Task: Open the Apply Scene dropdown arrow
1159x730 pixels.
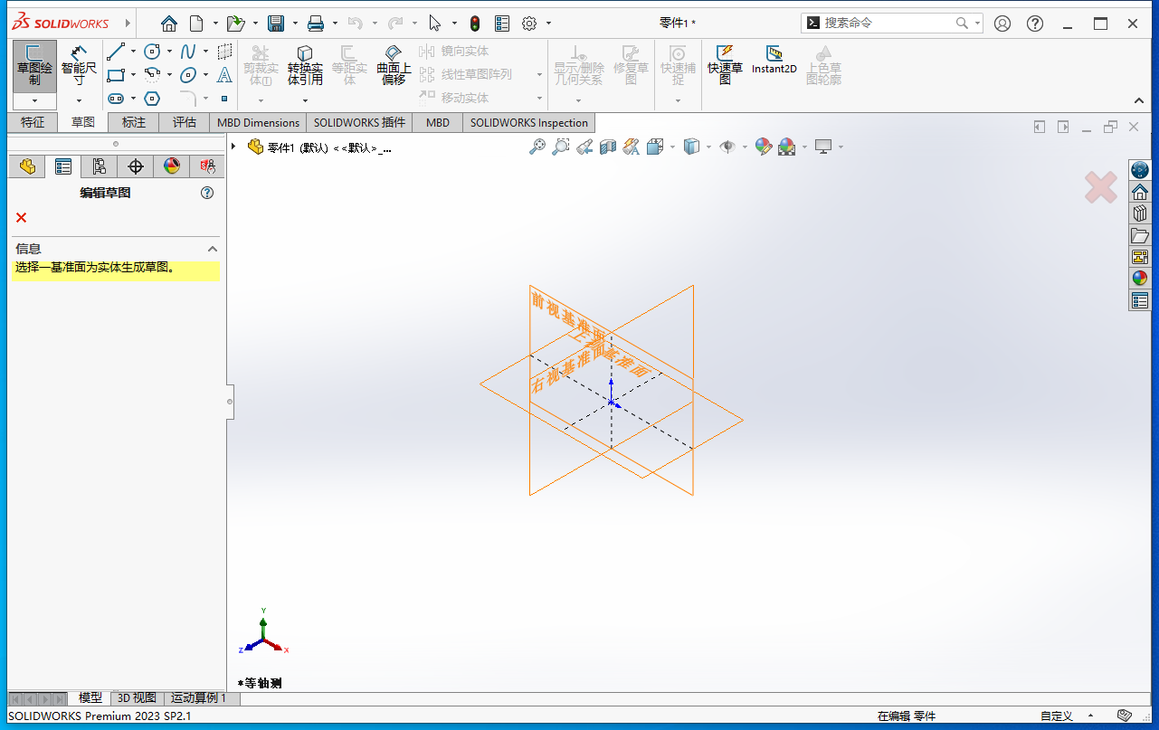Action: click(x=805, y=147)
